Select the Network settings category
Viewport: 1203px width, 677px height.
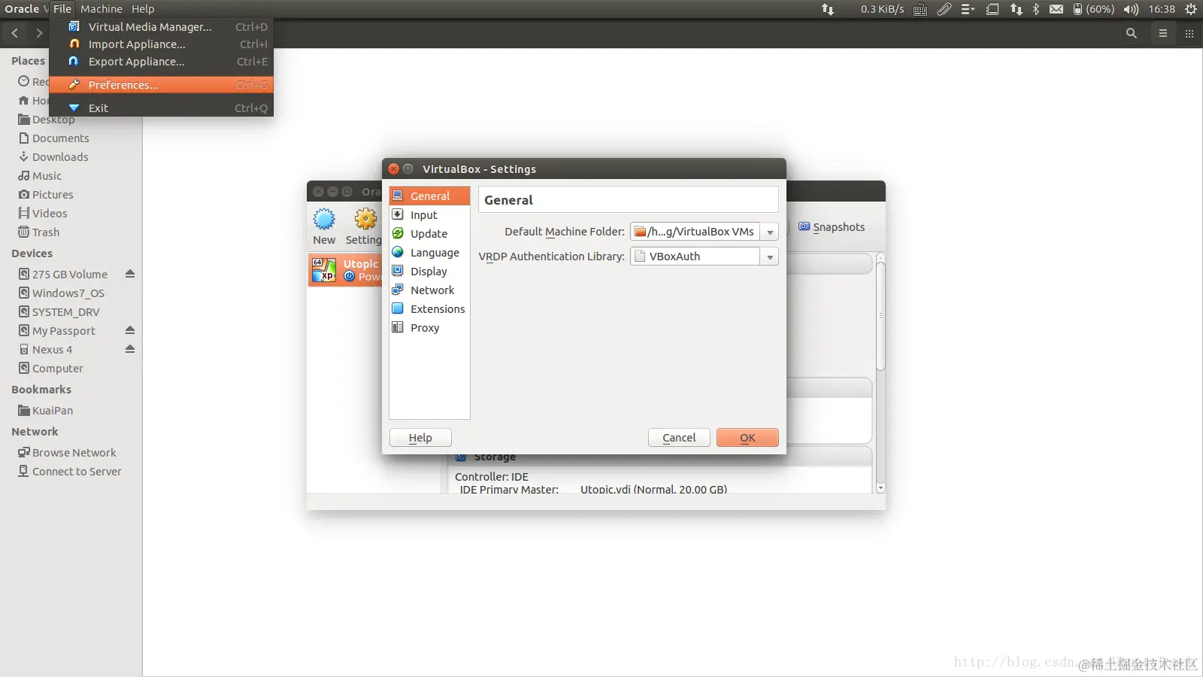click(429, 290)
